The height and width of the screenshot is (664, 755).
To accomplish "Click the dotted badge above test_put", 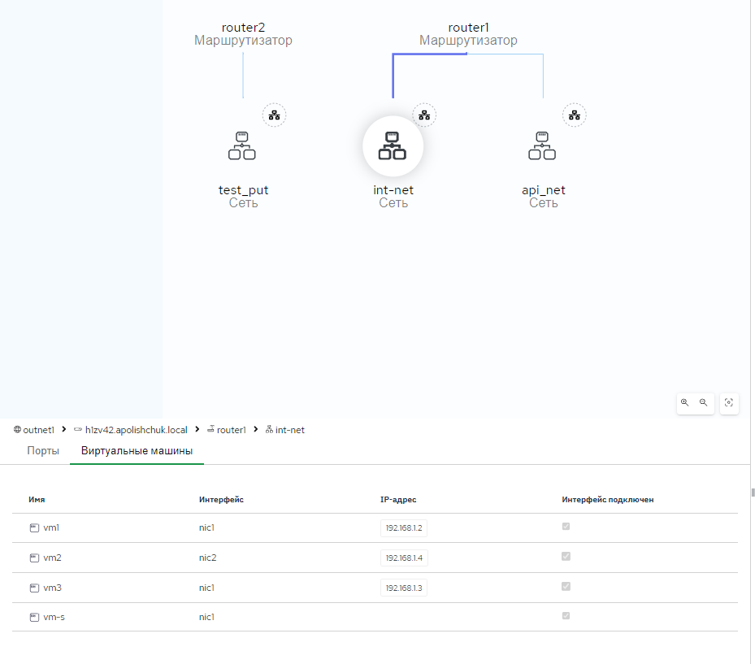I will tap(274, 115).
